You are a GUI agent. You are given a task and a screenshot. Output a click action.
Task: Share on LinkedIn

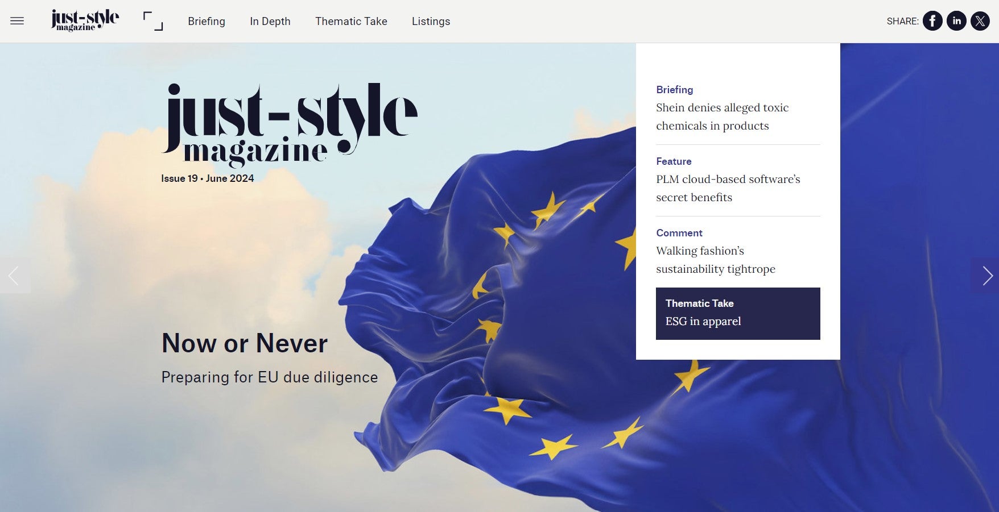coord(956,21)
